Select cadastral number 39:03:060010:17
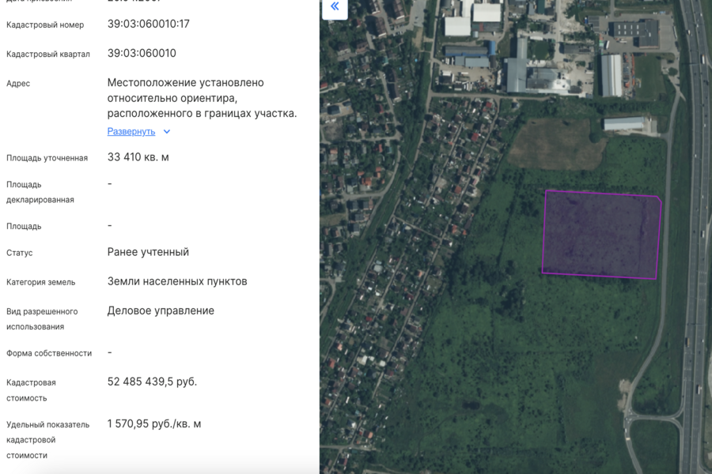Viewport: 712px width, 474px height. (x=149, y=24)
